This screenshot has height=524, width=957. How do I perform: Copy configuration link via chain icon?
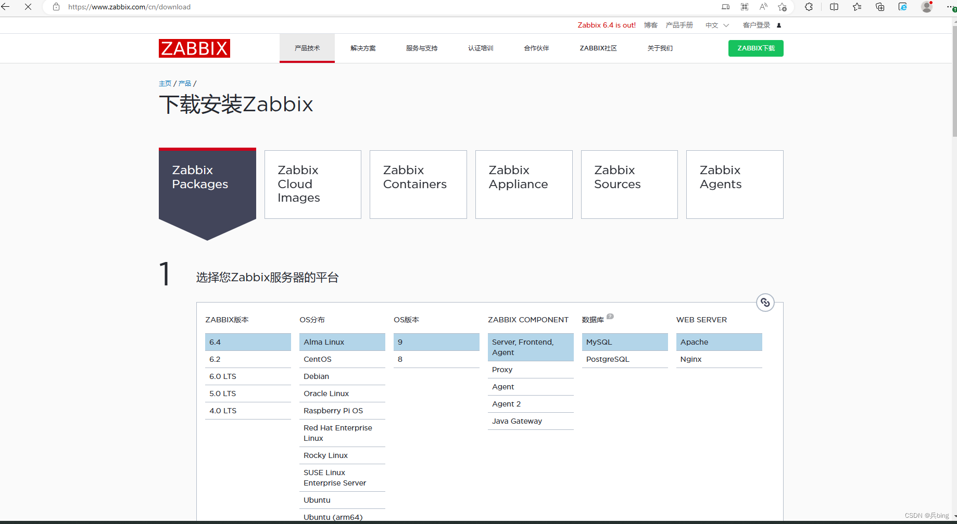tap(765, 303)
